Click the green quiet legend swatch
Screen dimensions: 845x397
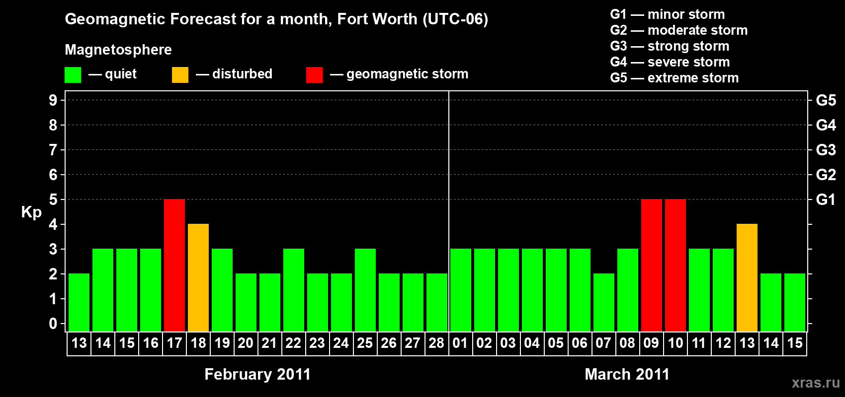[x=73, y=75]
